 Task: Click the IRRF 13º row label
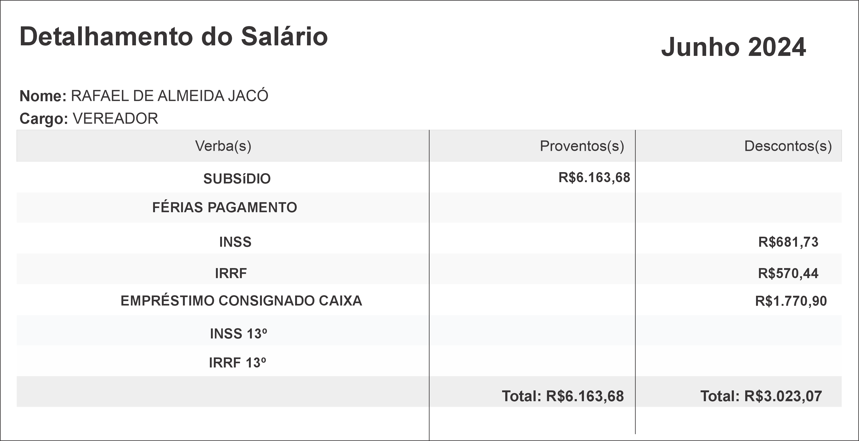click(237, 363)
